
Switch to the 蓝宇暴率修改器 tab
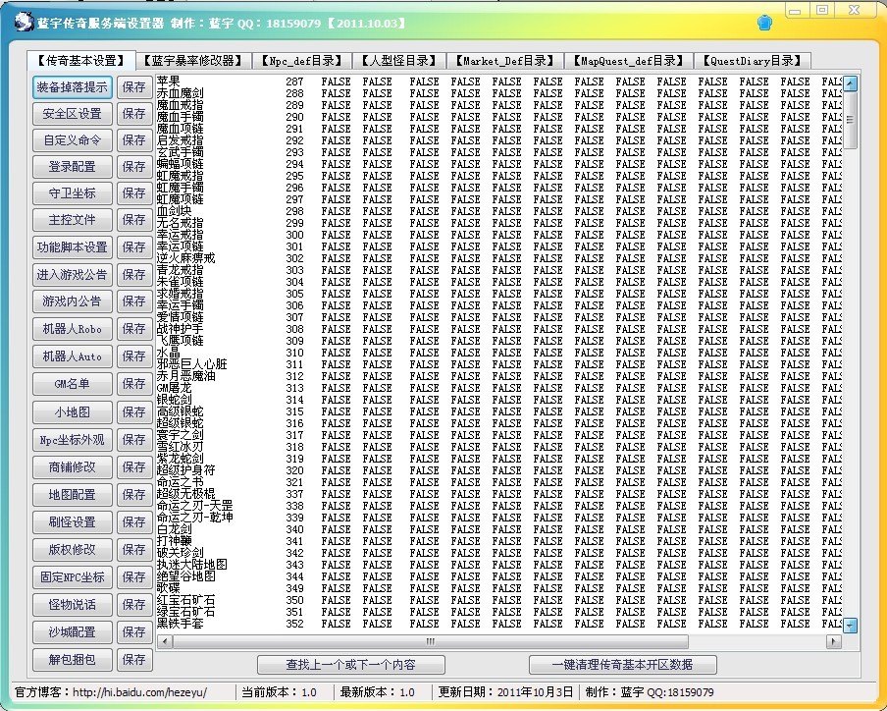196,61
